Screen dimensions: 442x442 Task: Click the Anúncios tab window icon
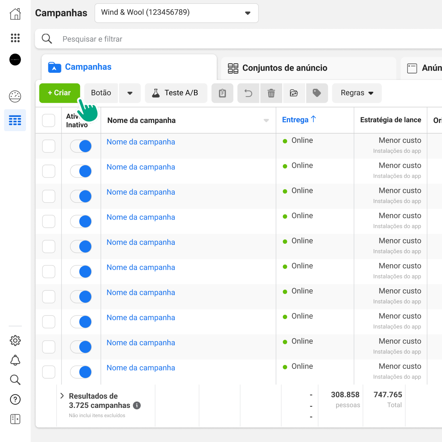click(x=412, y=68)
